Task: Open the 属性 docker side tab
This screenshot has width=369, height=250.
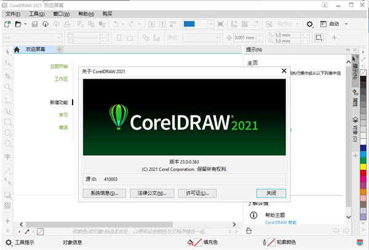Action: [355, 99]
